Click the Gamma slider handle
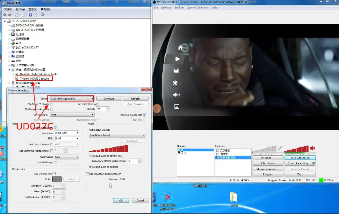The height and width of the screenshot is (214, 339). (x=111, y=185)
